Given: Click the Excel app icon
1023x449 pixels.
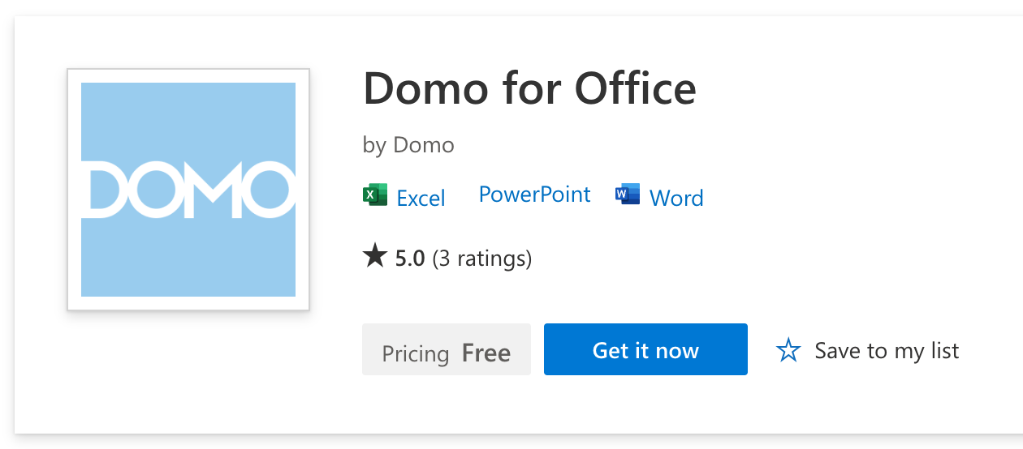Looking at the screenshot, I should [x=375, y=195].
